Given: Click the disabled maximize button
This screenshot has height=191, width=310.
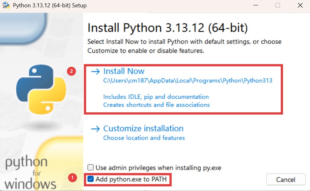Looking at the screenshot, I should click(x=278, y=5).
